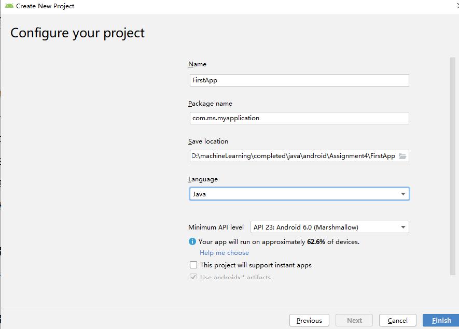Click the disabled Next button
The height and width of the screenshot is (329, 459).
pyautogui.click(x=354, y=320)
